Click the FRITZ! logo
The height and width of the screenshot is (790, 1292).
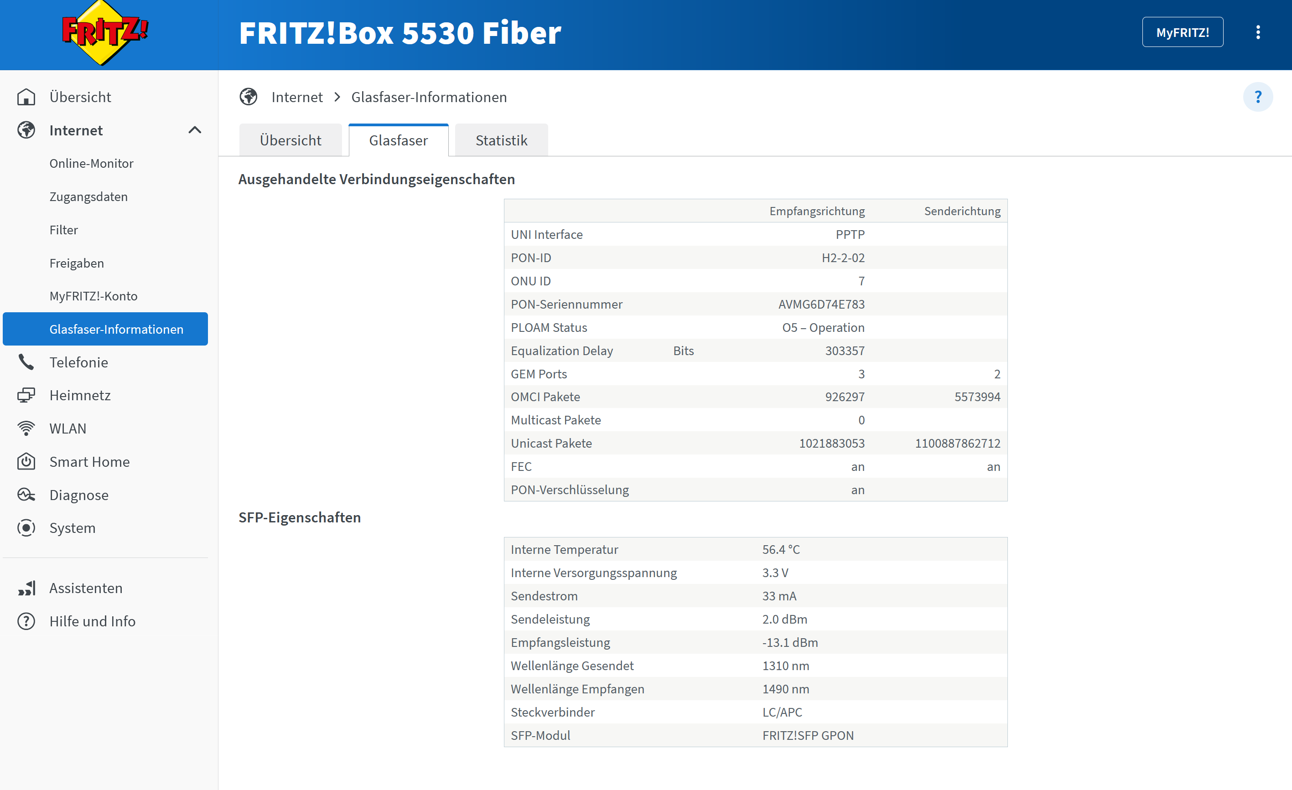(x=105, y=33)
